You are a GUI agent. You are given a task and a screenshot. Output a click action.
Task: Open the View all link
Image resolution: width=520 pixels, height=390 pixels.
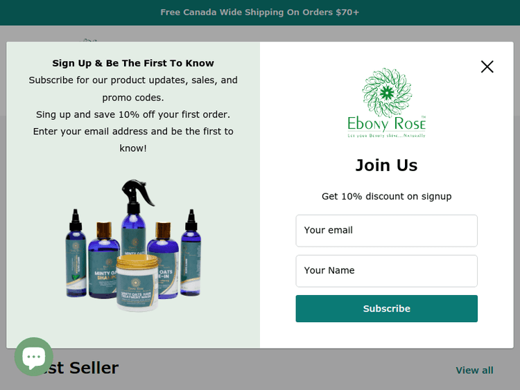[474, 370]
